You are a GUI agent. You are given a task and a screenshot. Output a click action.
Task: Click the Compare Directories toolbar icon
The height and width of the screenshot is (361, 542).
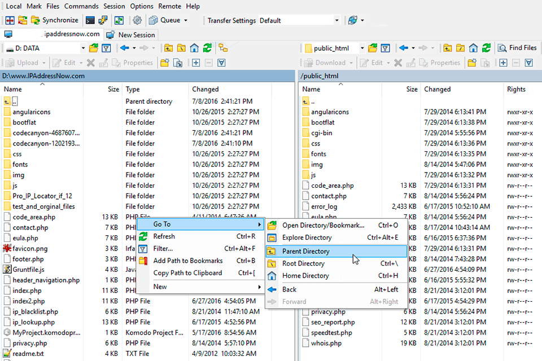tap(10, 20)
